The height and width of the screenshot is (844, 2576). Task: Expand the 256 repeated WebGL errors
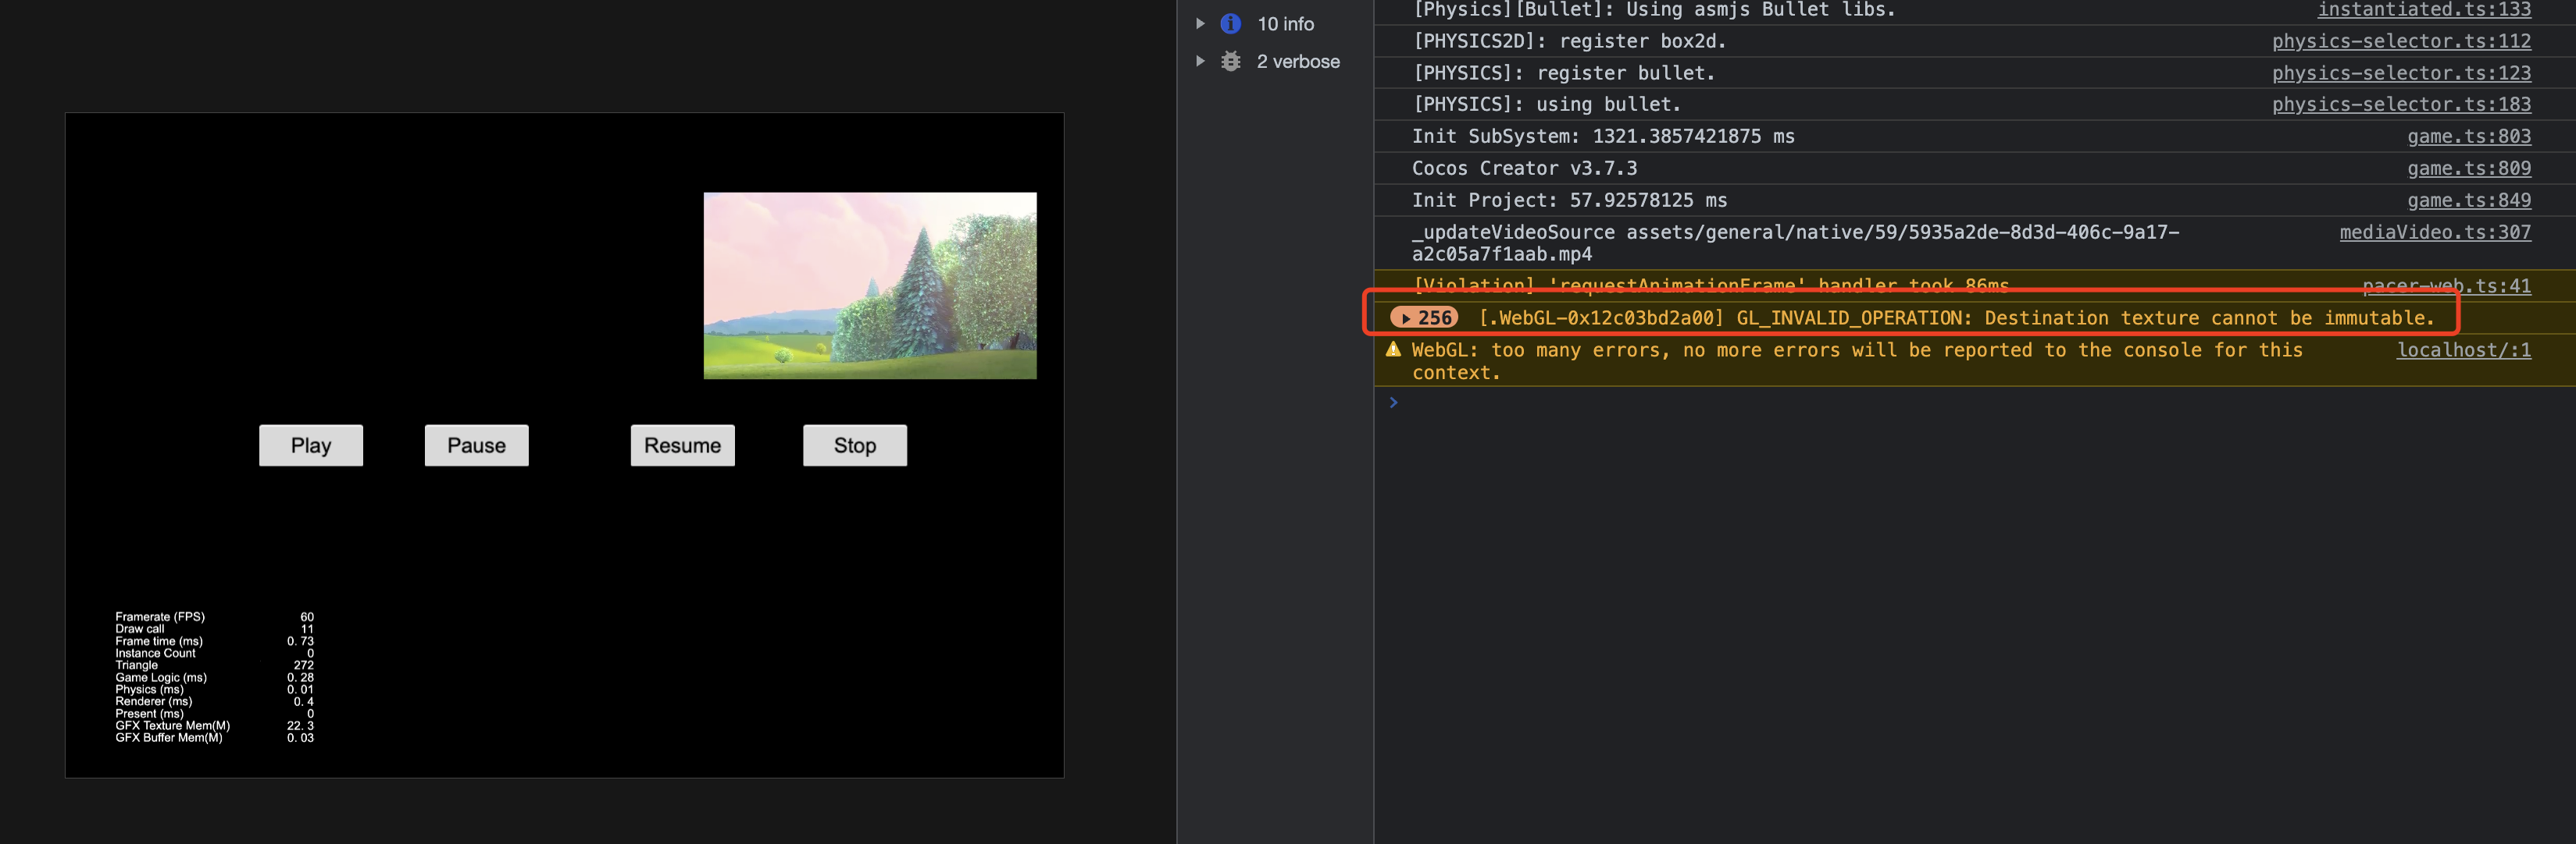[1423, 317]
